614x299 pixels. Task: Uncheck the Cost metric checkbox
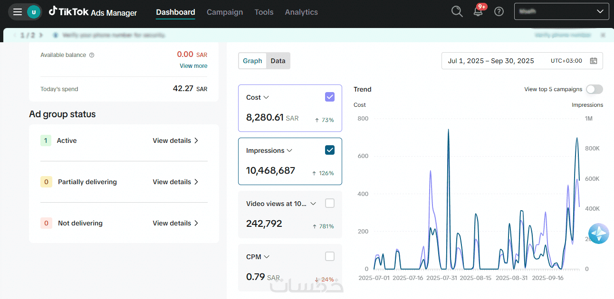[330, 97]
